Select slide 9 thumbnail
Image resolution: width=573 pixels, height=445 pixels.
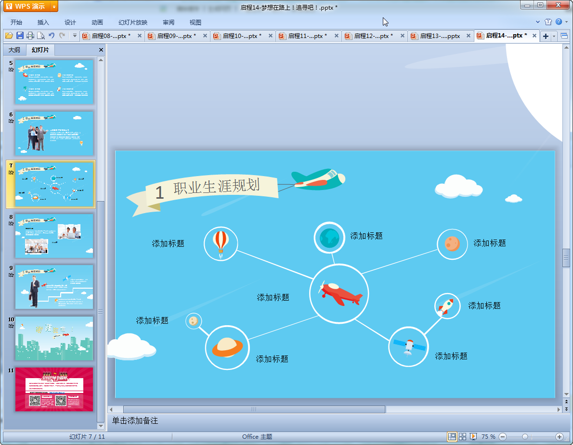point(54,287)
